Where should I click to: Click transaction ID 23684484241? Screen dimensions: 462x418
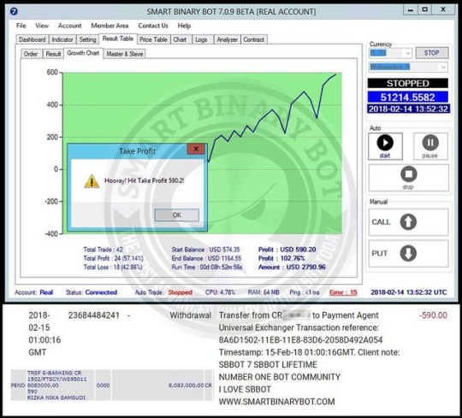click(x=94, y=315)
